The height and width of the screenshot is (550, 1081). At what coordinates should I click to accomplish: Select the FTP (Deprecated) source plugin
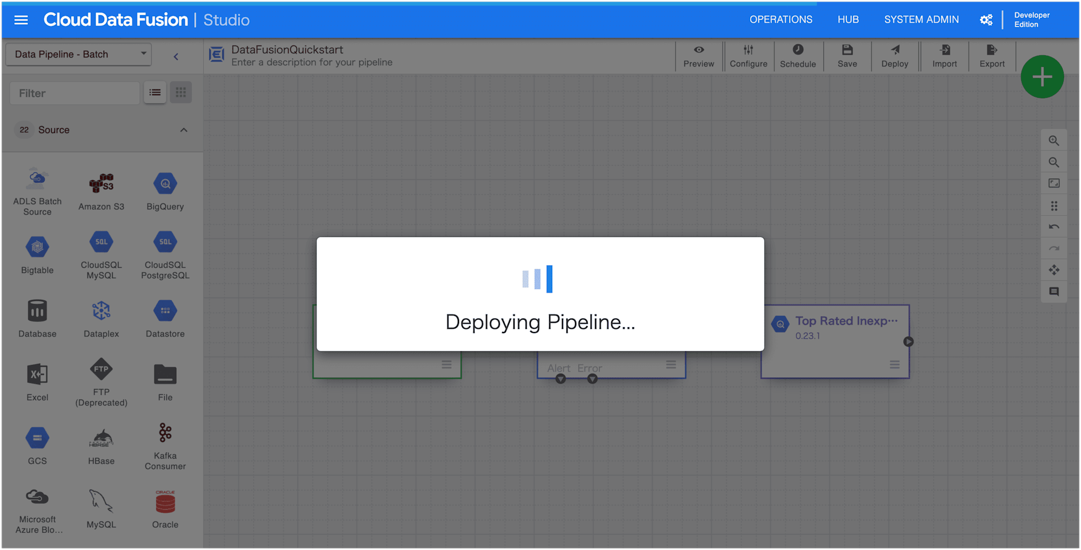click(101, 382)
